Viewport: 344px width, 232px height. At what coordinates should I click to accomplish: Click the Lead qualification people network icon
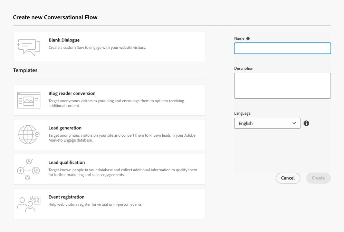[29, 169]
